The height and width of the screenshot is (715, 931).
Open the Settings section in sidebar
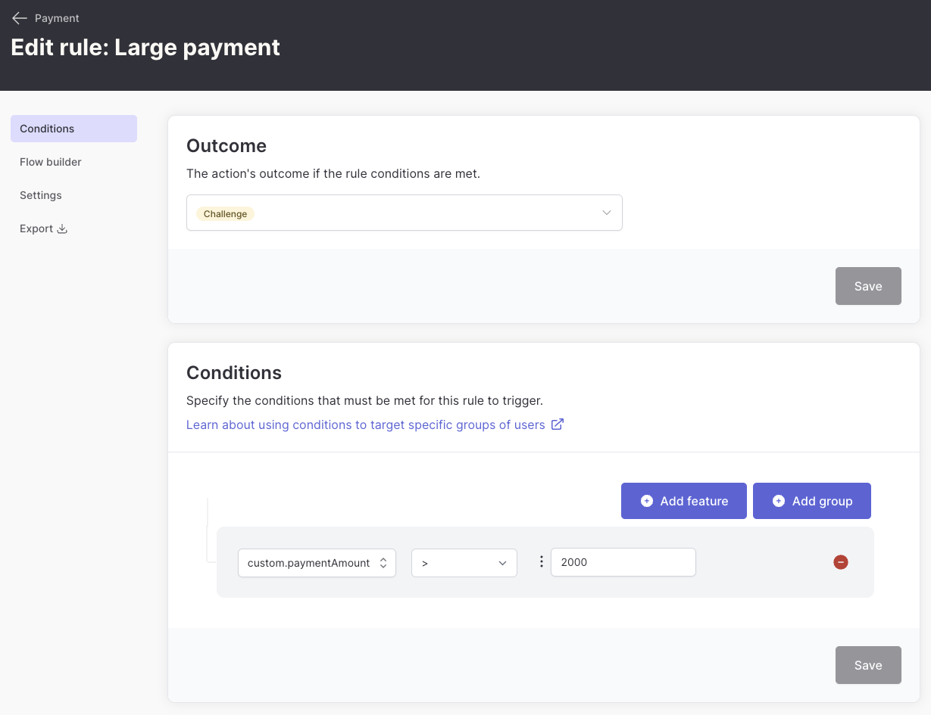pyautogui.click(x=41, y=195)
